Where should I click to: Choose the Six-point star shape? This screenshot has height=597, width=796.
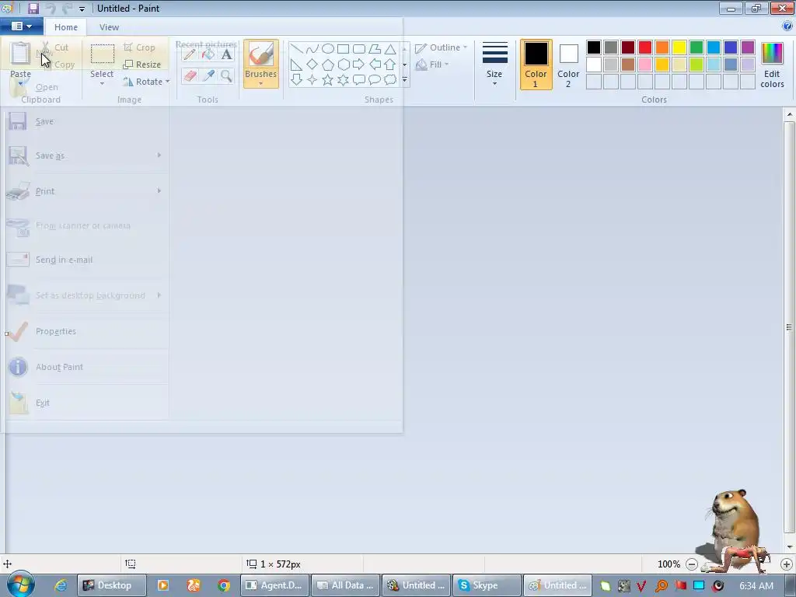tap(343, 80)
